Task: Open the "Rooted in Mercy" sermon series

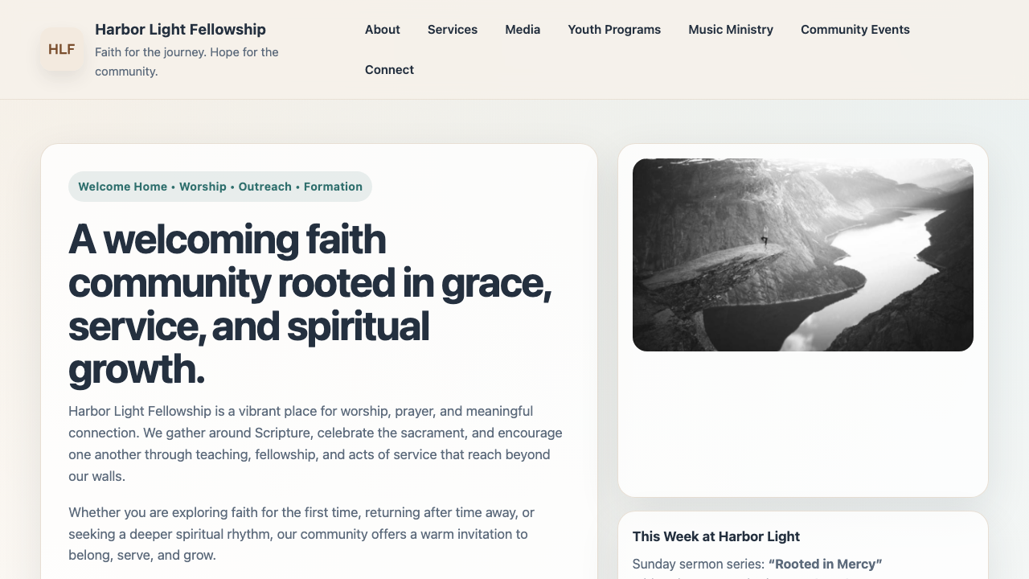Action: [x=825, y=564]
